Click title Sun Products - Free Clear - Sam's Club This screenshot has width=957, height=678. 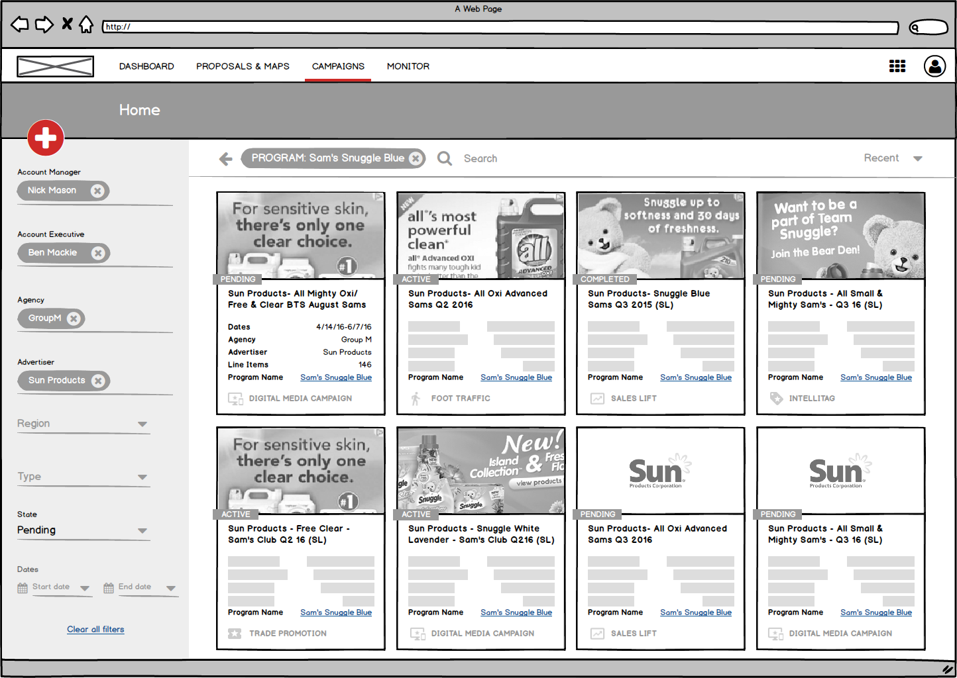[289, 534]
